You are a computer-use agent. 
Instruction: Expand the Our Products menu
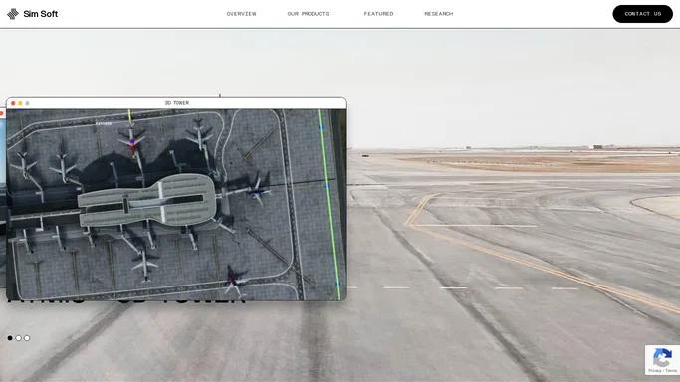tap(308, 14)
